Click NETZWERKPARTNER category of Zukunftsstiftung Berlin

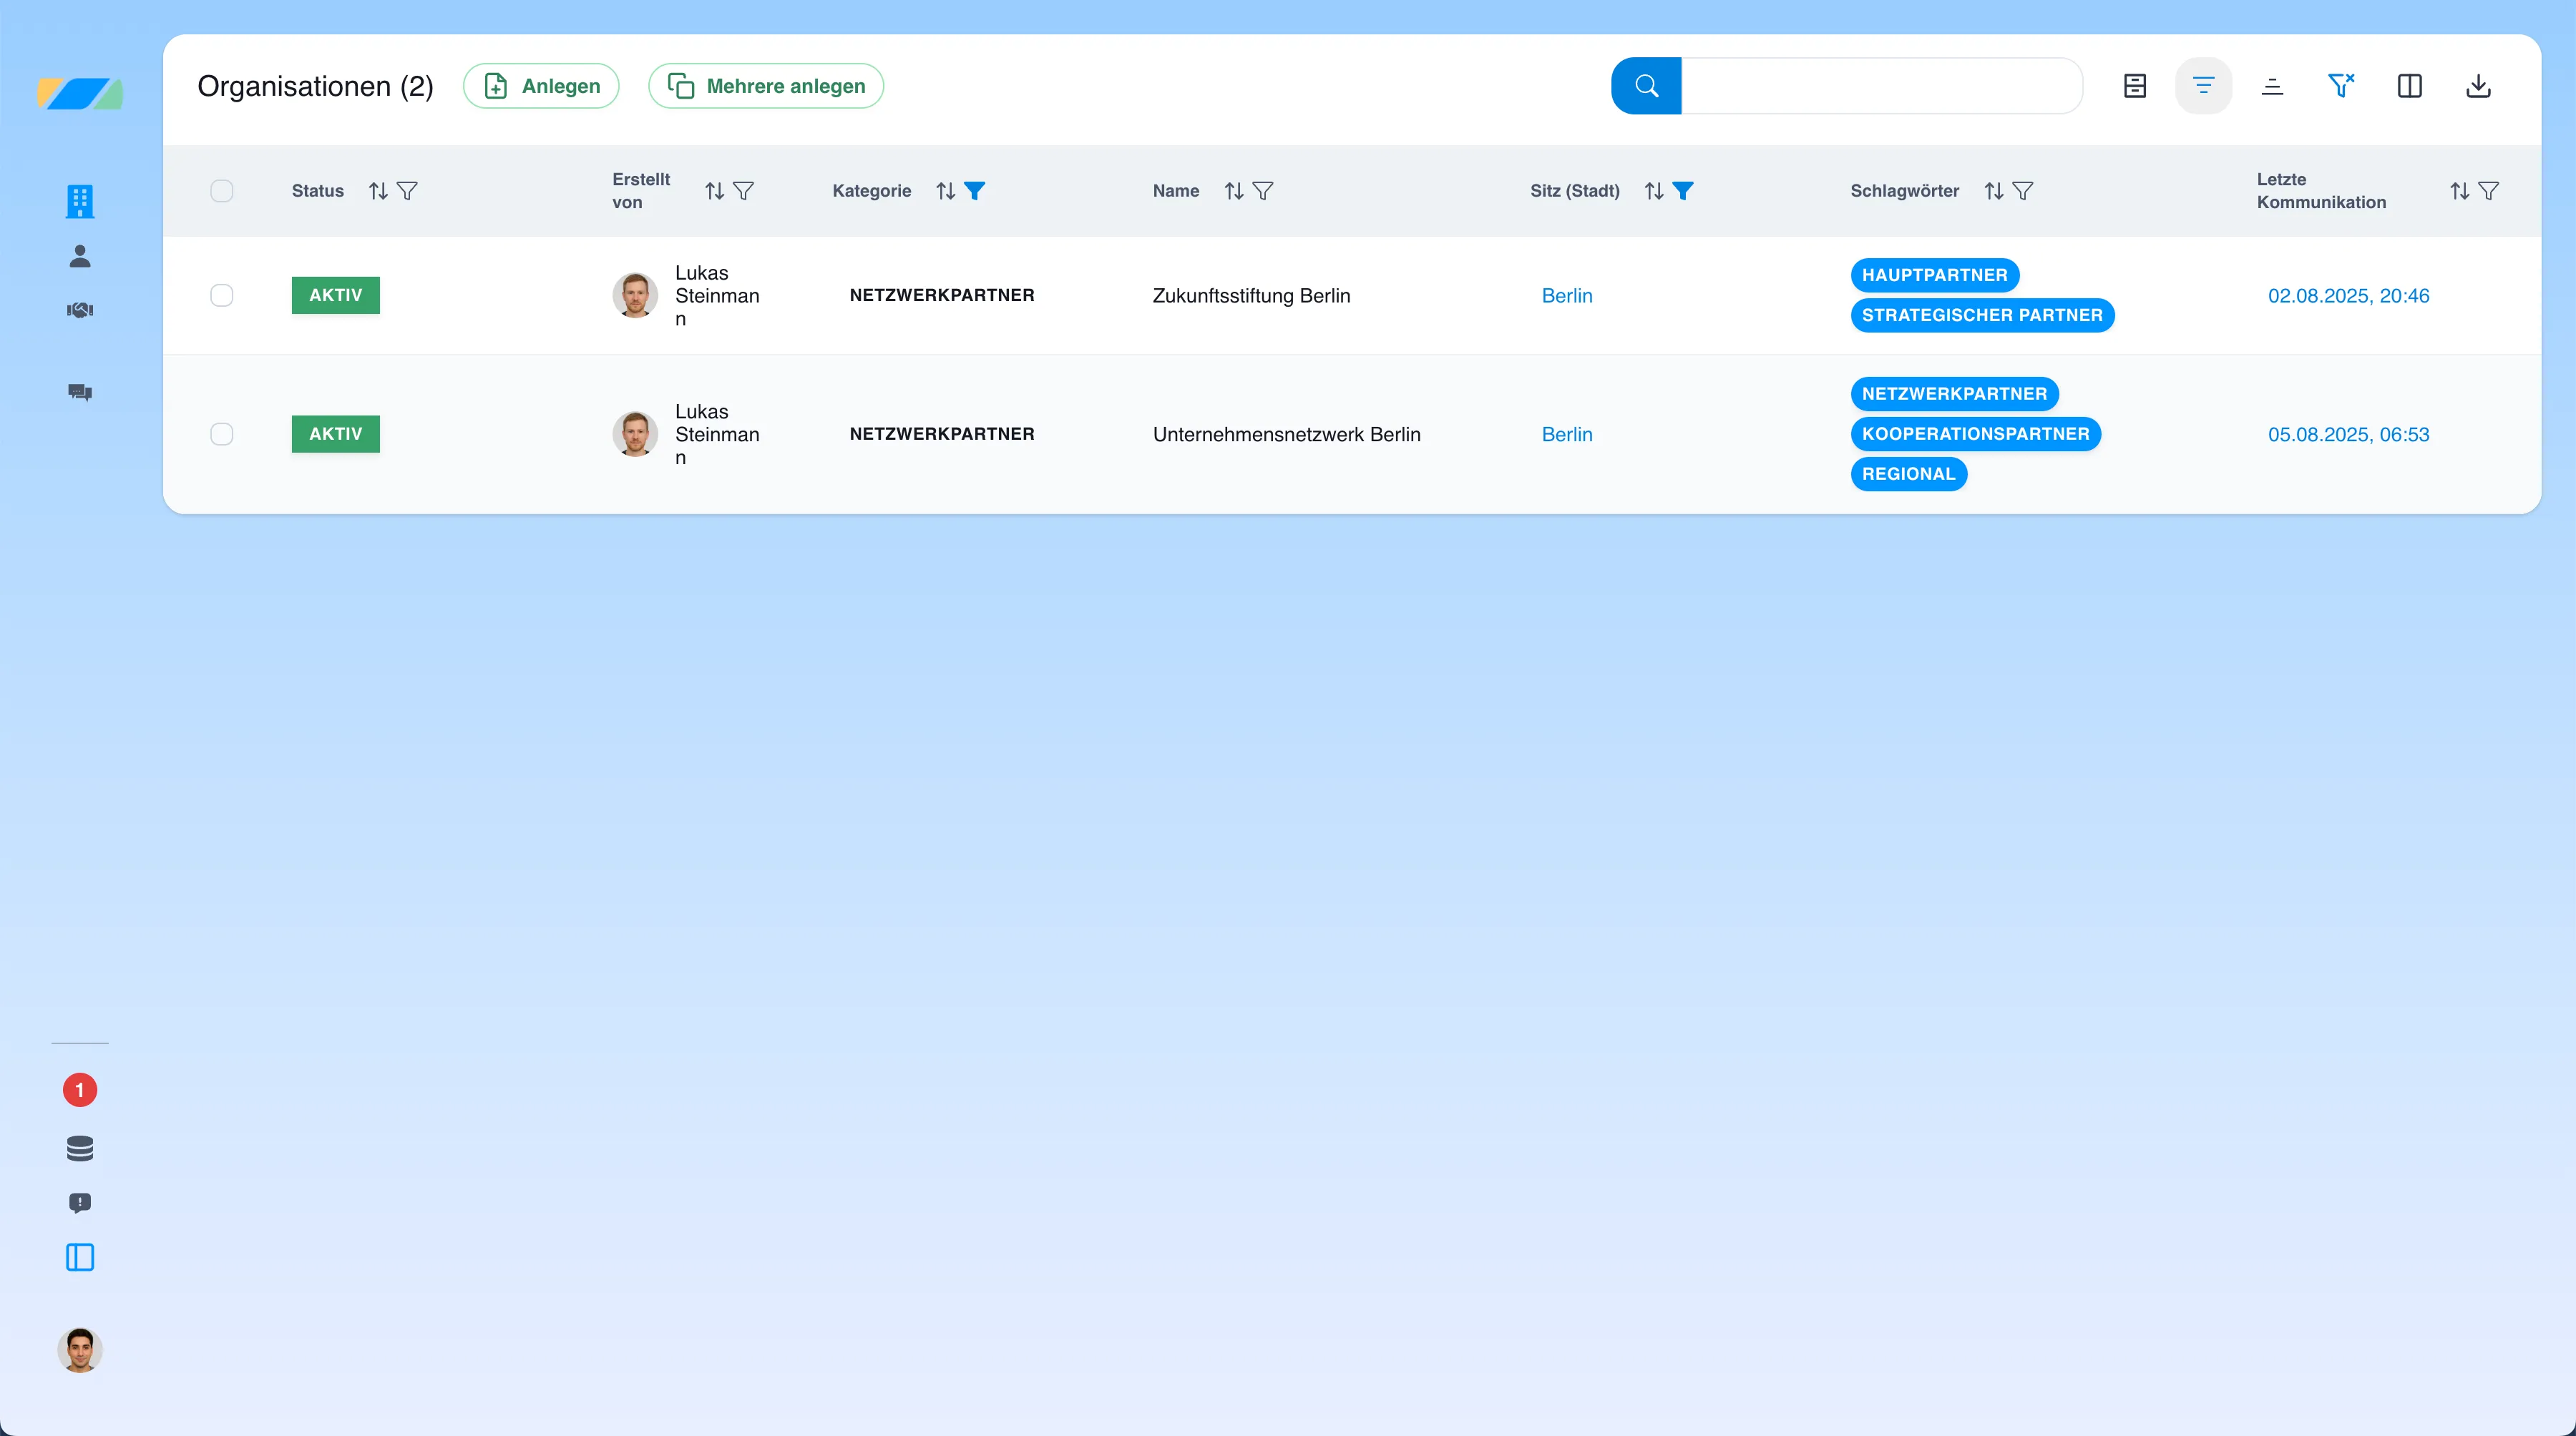tap(942, 295)
